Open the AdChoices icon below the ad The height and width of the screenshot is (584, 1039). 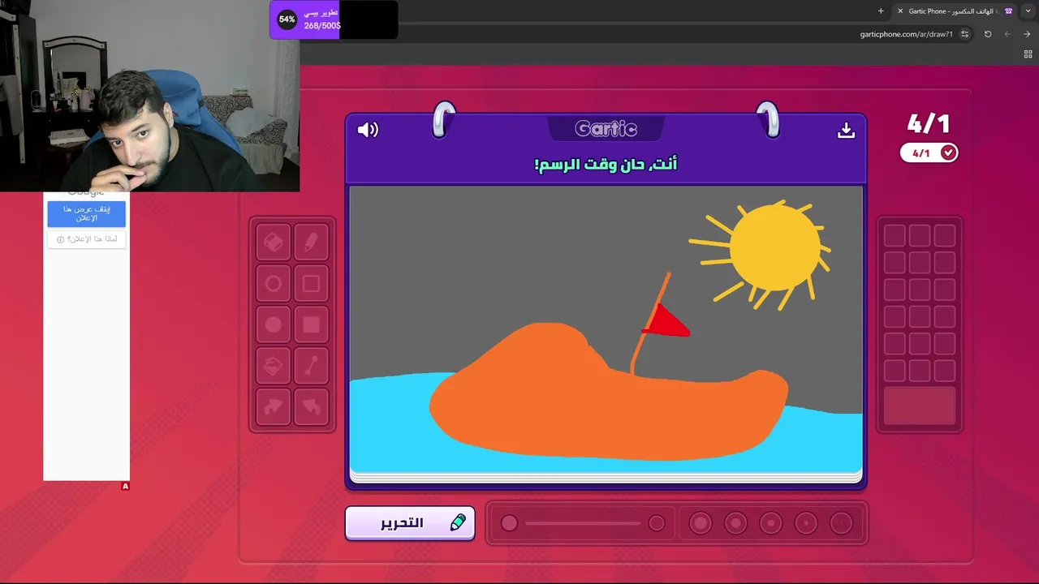[125, 486]
